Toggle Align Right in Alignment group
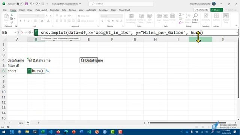The height and width of the screenshot is (135, 240). [x=65, y=21]
